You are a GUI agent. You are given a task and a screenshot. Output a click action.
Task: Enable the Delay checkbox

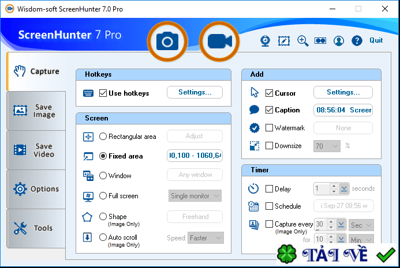[269, 189]
